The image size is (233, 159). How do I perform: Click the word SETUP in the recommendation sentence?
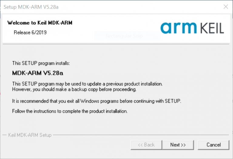coord(172,101)
